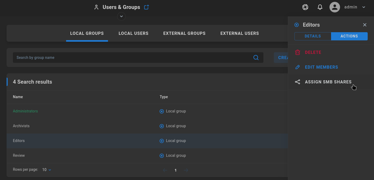Click the Users & Groups page title

tap(121, 7)
